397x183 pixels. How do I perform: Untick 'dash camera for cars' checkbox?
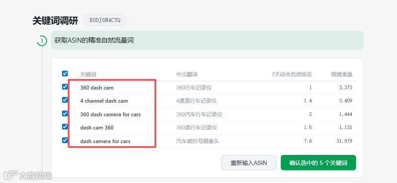65,140
